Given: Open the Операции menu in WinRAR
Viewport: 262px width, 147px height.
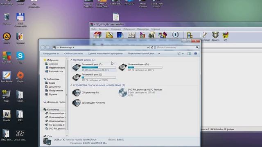Looking at the screenshot, I should tap(116, 29).
